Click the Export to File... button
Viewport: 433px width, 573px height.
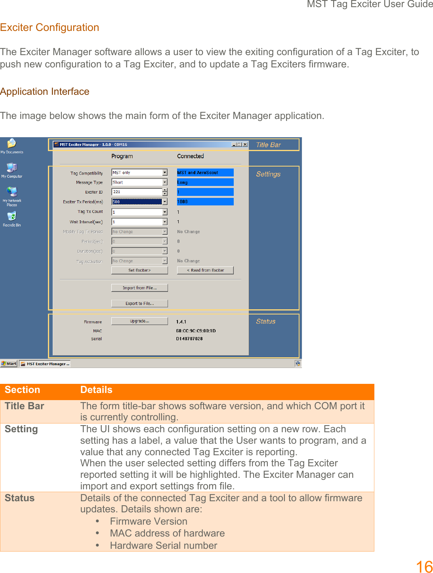(x=139, y=303)
